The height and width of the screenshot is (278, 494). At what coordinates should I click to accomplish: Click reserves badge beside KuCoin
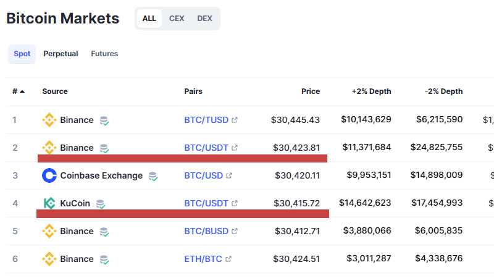(x=101, y=204)
